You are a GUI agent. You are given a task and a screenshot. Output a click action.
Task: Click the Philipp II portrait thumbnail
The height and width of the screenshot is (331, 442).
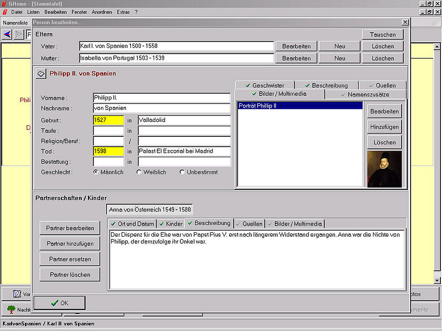tap(384, 169)
